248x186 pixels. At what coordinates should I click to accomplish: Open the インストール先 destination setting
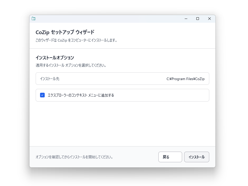tap(122, 79)
